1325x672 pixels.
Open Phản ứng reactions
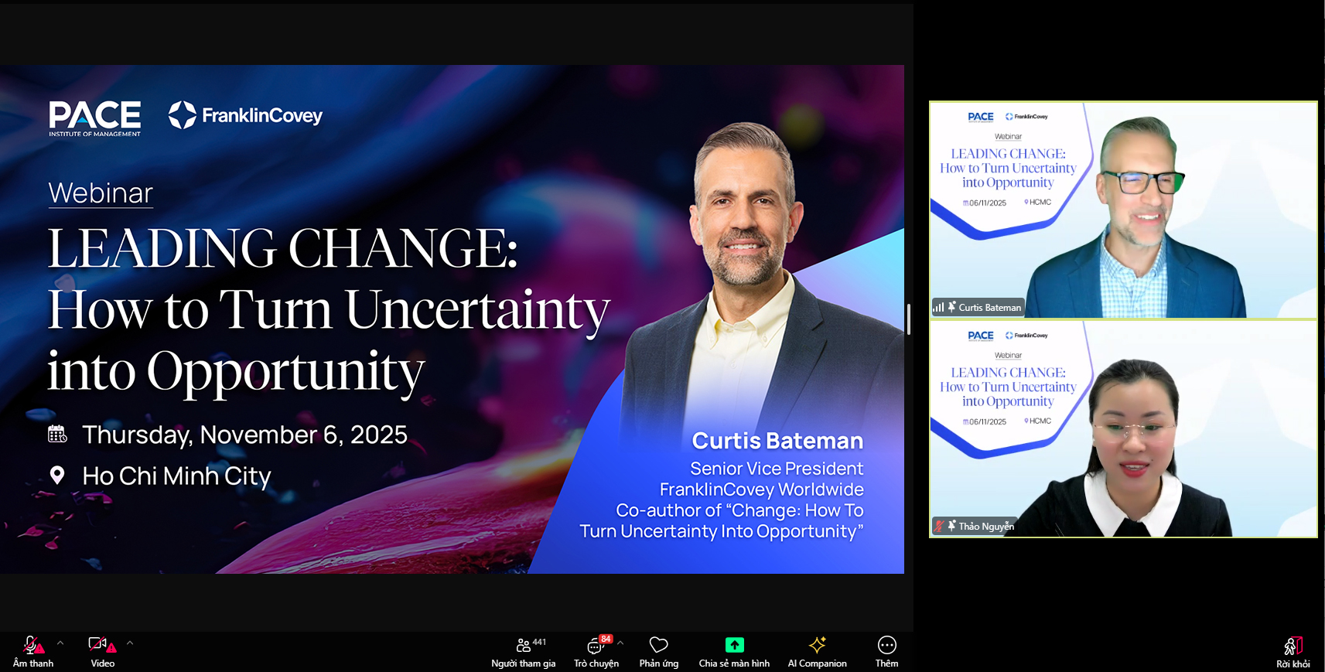tap(658, 651)
